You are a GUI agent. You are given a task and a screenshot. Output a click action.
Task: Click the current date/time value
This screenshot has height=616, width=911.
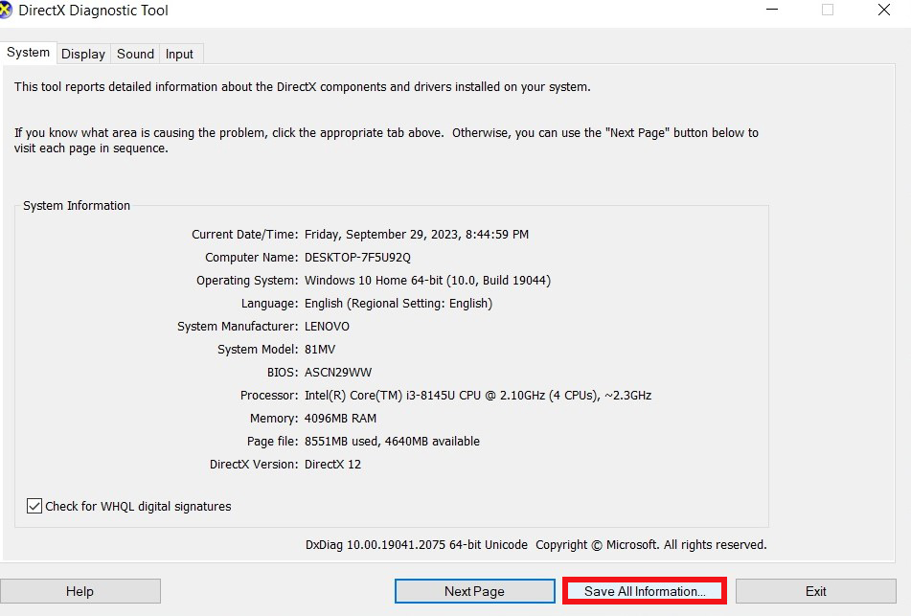tap(417, 234)
